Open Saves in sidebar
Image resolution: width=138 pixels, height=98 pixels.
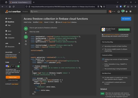[x=8, y=31]
